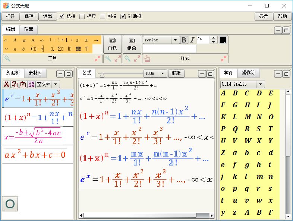Open the Greek alpha symbol palette

(24, 40)
